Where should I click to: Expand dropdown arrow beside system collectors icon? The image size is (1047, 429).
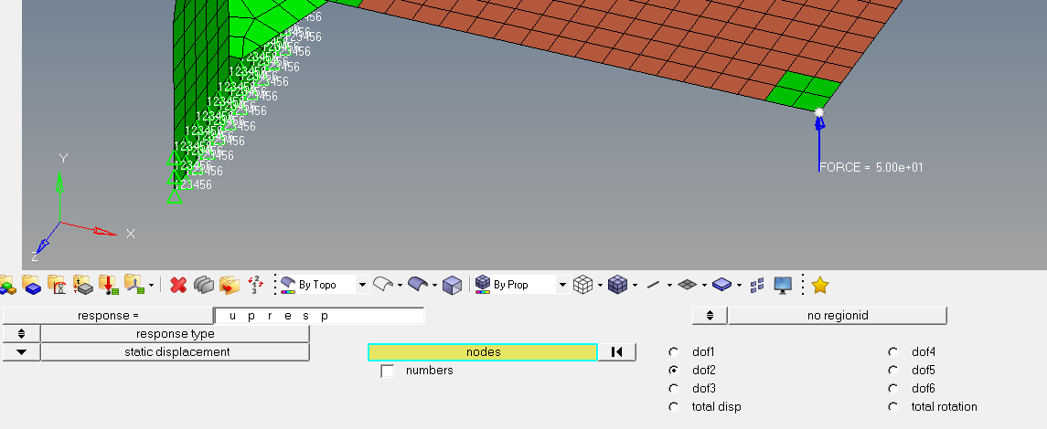click(x=152, y=285)
